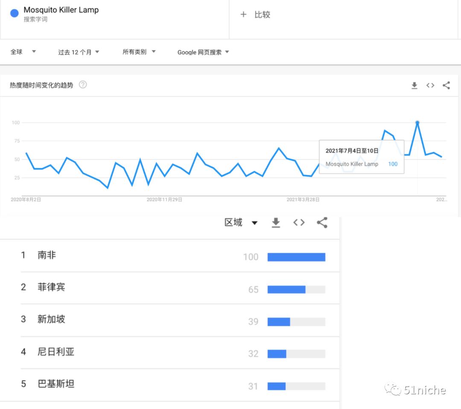Select the Mosquito Killer Lamp search term

pos(61,10)
